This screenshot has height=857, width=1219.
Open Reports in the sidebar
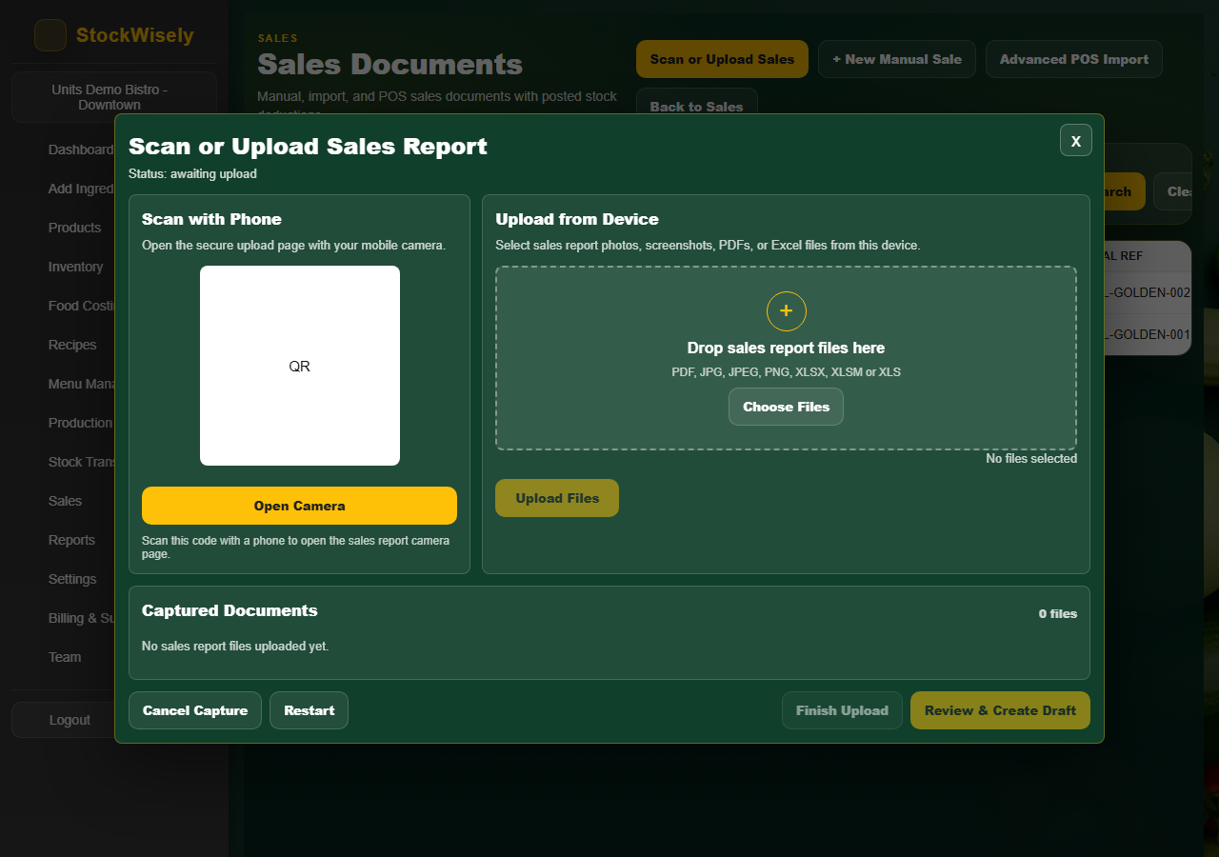click(71, 540)
